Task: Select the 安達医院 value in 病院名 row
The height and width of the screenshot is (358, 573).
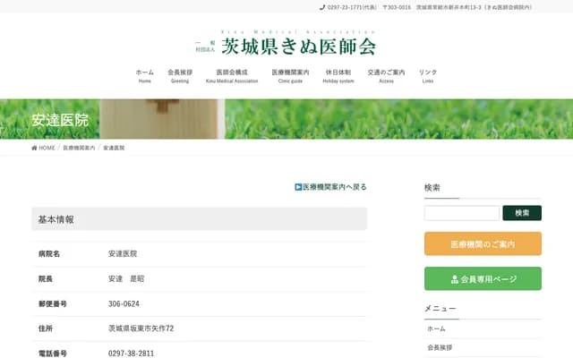Action: 123,253
